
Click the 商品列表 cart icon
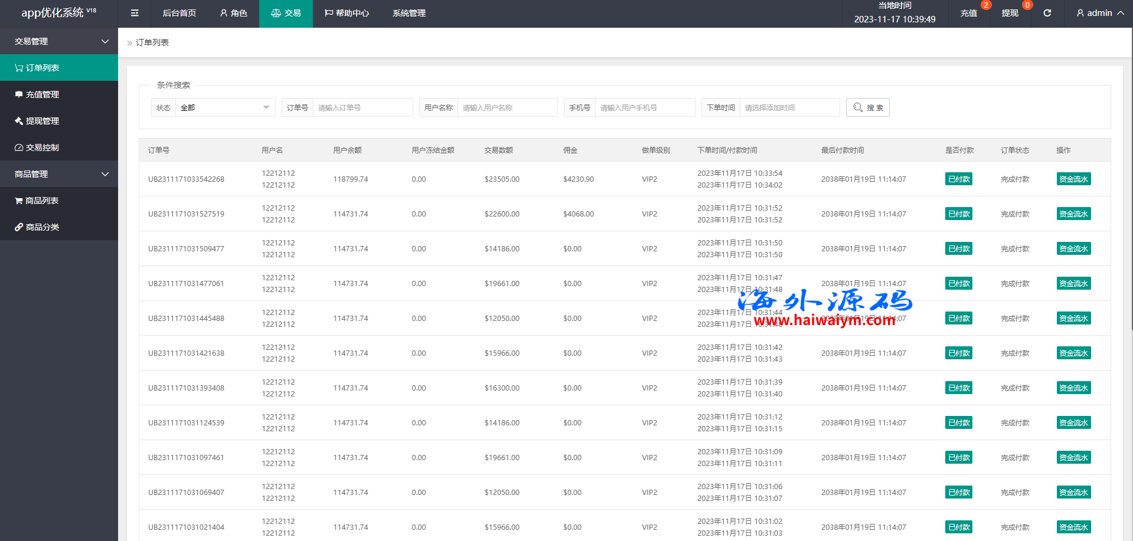[x=19, y=201]
